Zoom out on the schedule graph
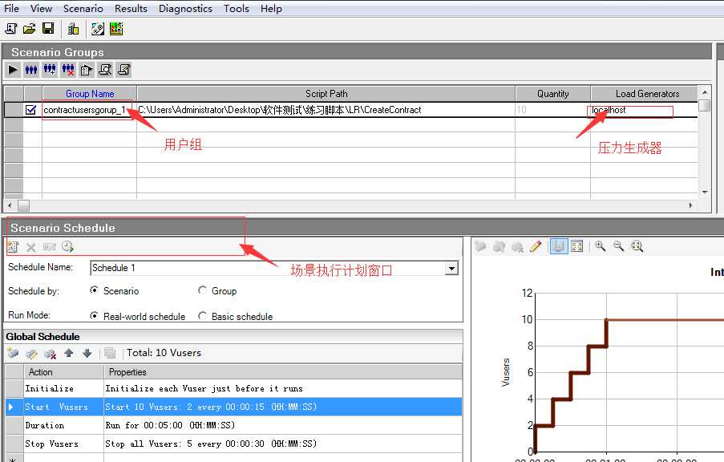 pyautogui.click(x=618, y=246)
